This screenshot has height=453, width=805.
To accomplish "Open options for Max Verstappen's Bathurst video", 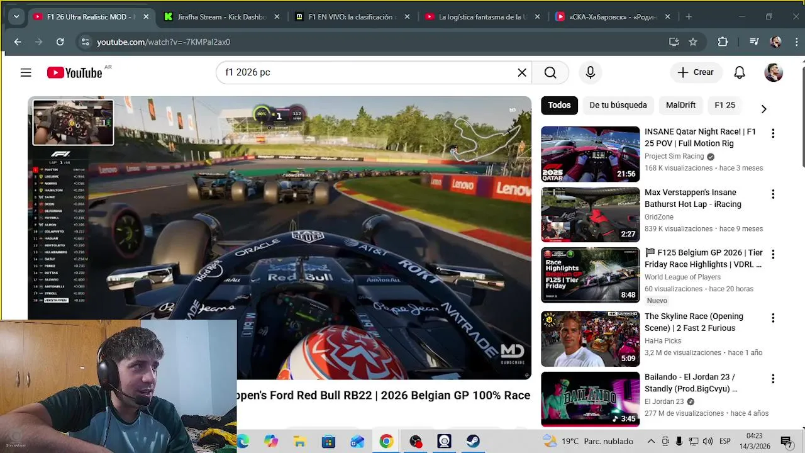I will [x=773, y=194].
